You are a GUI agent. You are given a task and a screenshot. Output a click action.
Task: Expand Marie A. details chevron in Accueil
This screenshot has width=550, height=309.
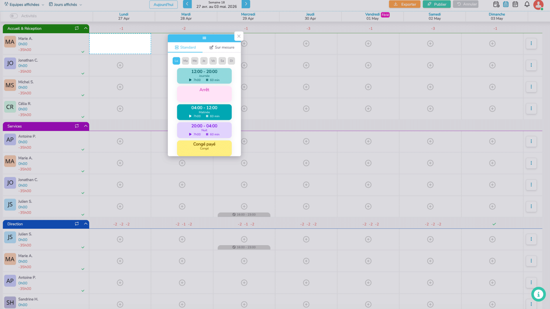pos(83,52)
